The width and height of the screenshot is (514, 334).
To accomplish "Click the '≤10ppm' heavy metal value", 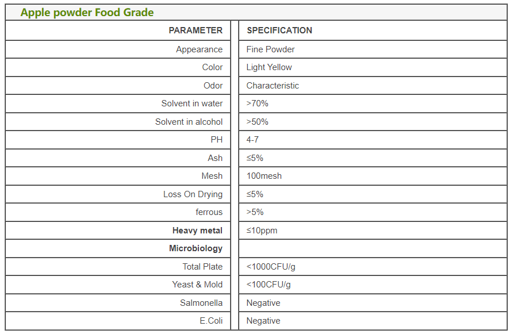I will (x=262, y=231).
